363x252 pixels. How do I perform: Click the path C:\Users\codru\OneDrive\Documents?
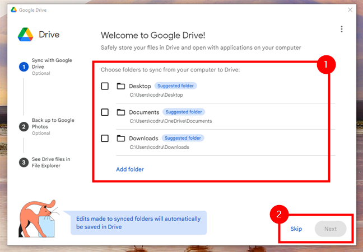coord(171,121)
